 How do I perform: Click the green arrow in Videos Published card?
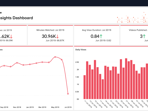[x=144, y=36]
